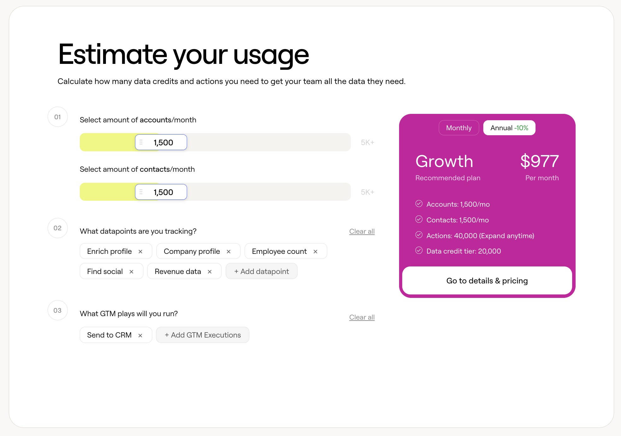Switch to Annual billing with 10% discount

coord(509,128)
